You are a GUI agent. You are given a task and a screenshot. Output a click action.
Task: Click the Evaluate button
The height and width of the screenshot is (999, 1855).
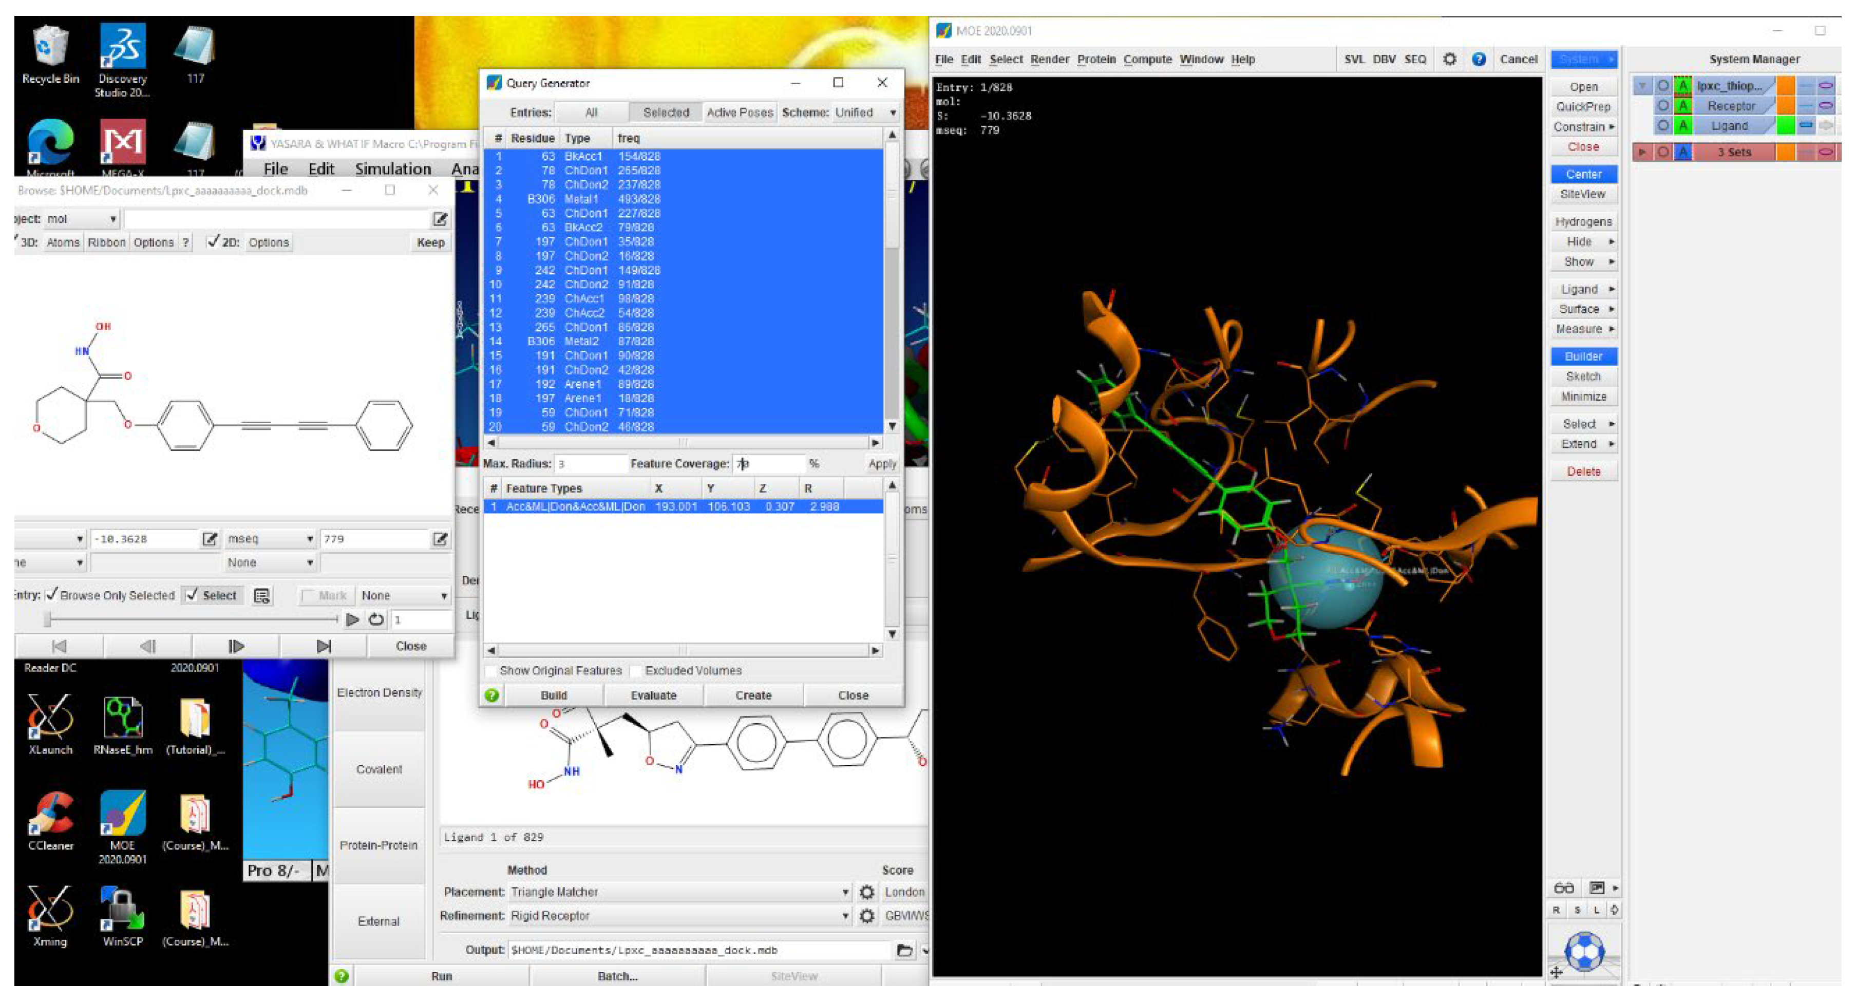pyautogui.click(x=653, y=695)
